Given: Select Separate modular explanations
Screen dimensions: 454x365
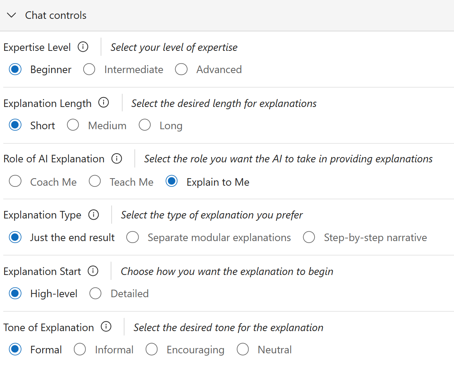Looking at the screenshot, I should (133, 238).
